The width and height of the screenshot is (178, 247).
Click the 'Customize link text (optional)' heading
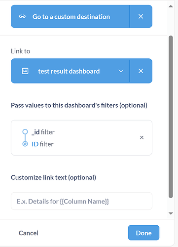53,177
